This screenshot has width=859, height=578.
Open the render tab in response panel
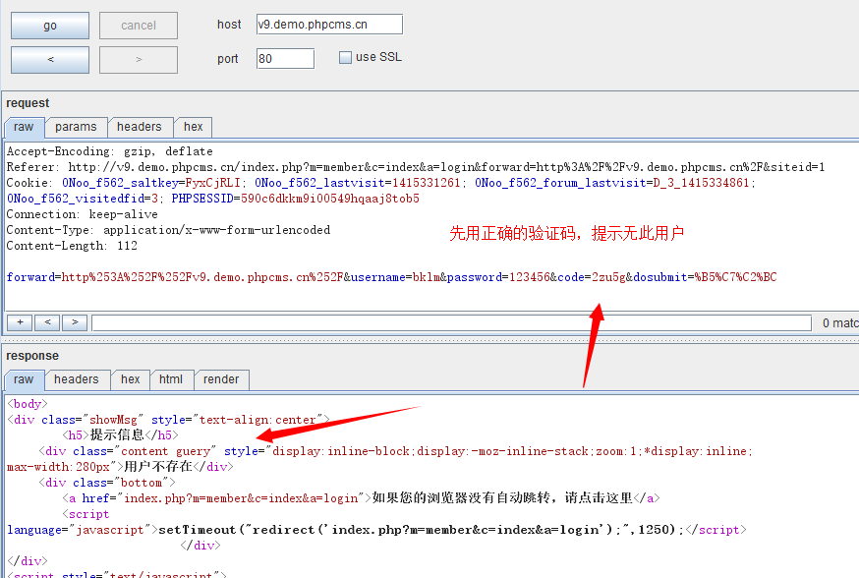point(221,379)
